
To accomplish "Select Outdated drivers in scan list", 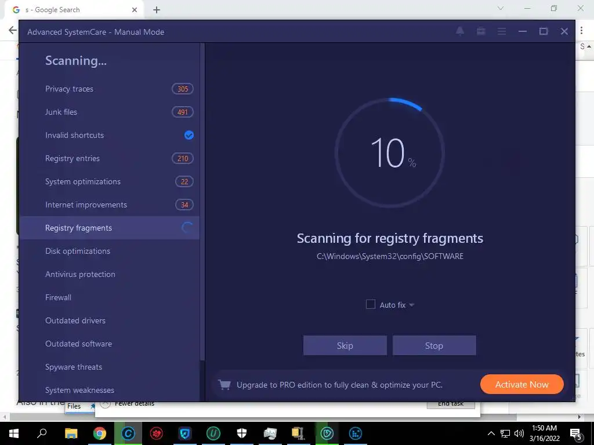I will tap(109, 320).
